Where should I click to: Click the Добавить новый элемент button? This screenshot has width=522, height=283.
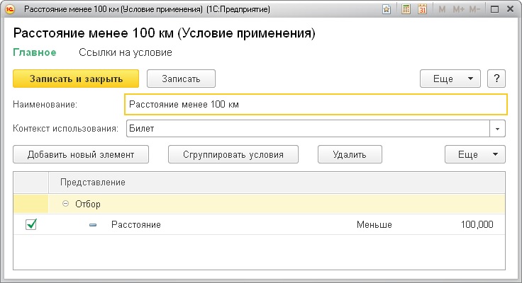point(79,154)
